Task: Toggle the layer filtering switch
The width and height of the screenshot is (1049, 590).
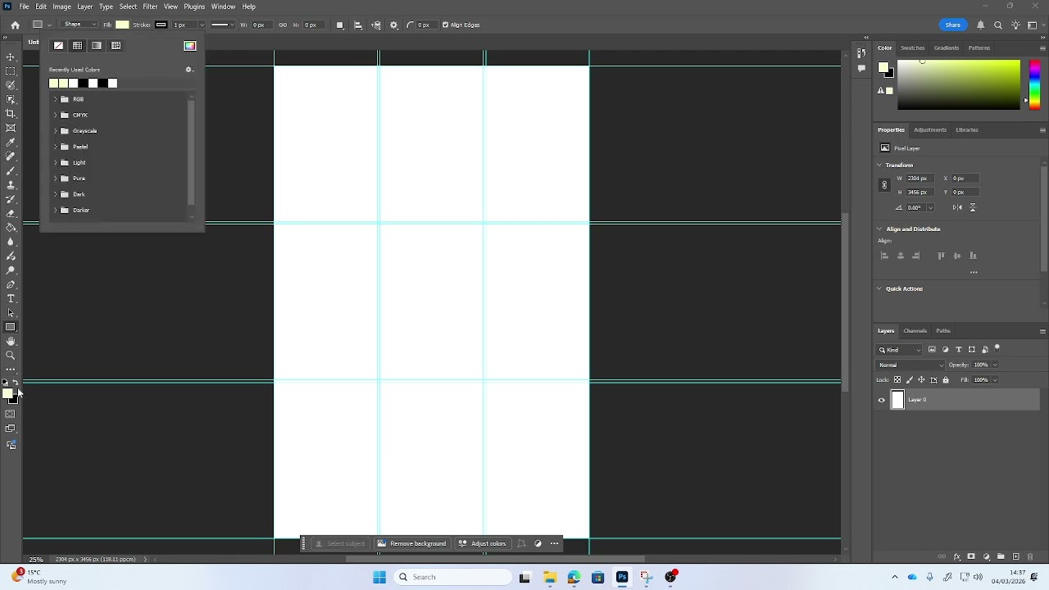Action: coord(997,348)
